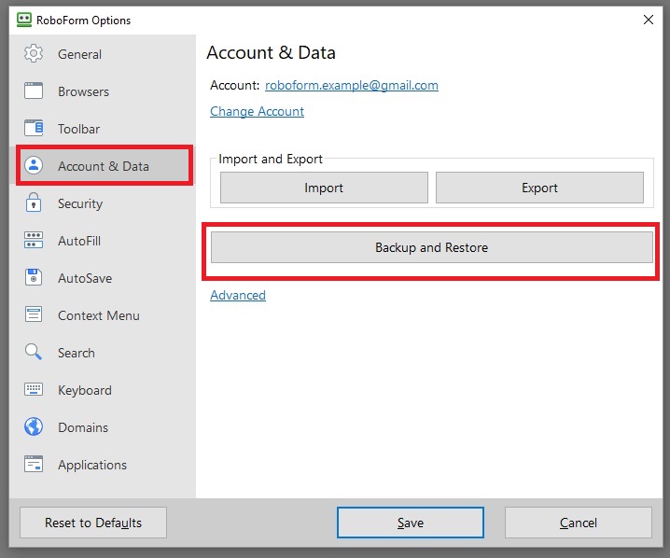
Task: Click the Export button
Action: click(x=539, y=188)
